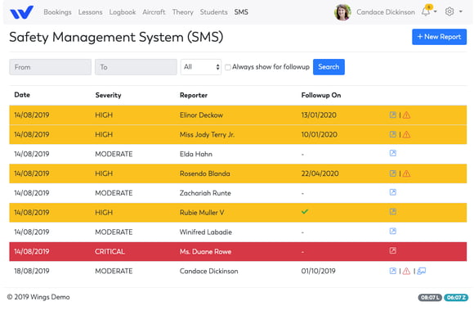Click reporter name Elda Hahn

pyautogui.click(x=196, y=154)
